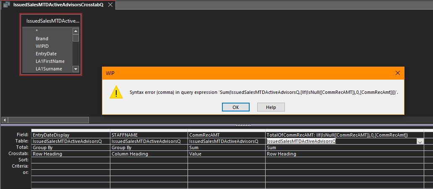Click the EntryDateDisplay field cell

pos(70,135)
